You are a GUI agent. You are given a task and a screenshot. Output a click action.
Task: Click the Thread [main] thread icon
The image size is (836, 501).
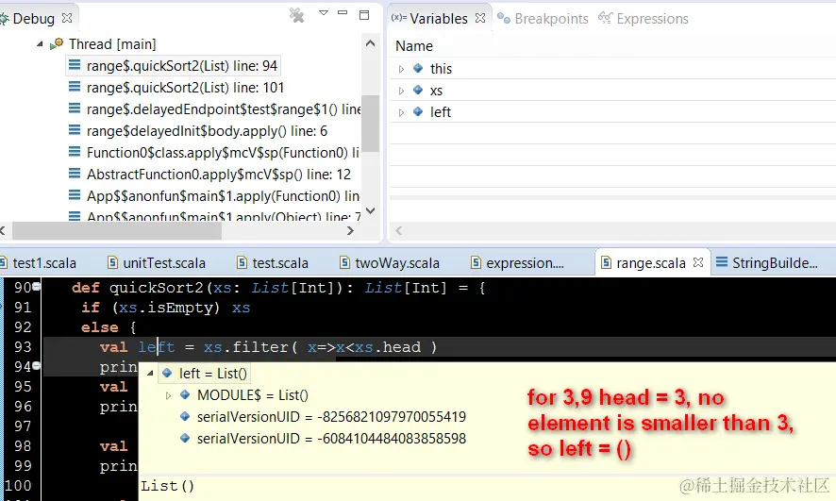click(x=57, y=43)
